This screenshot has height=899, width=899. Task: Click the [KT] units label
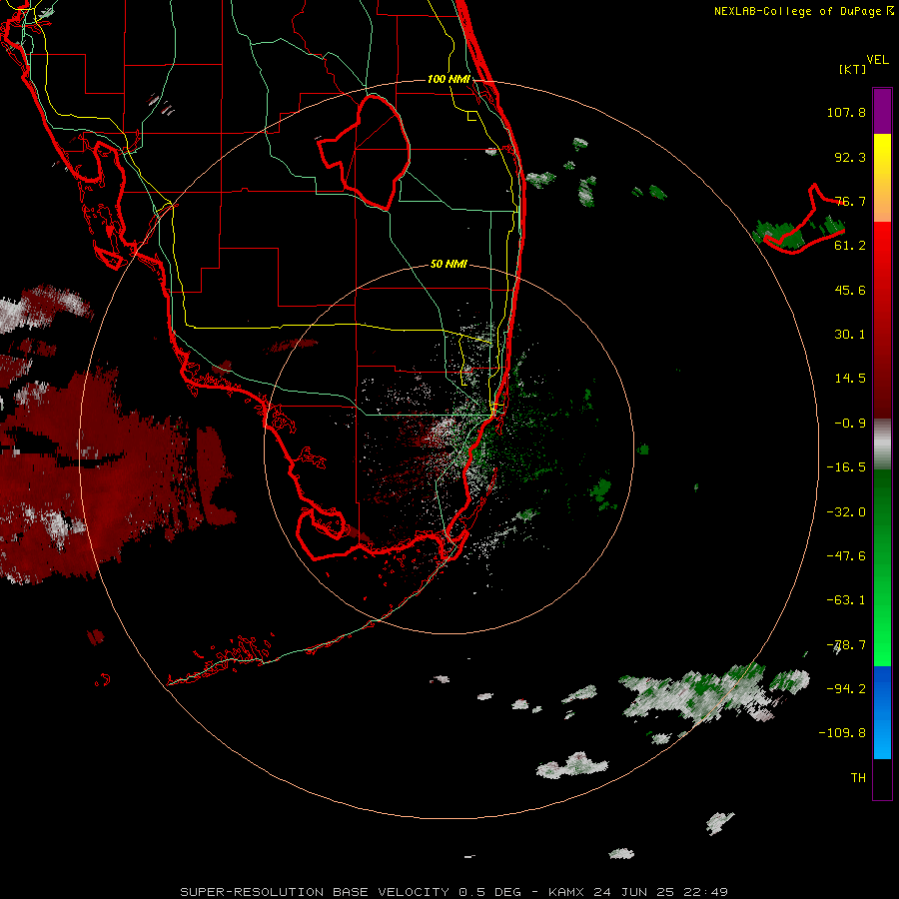pos(853,69)
